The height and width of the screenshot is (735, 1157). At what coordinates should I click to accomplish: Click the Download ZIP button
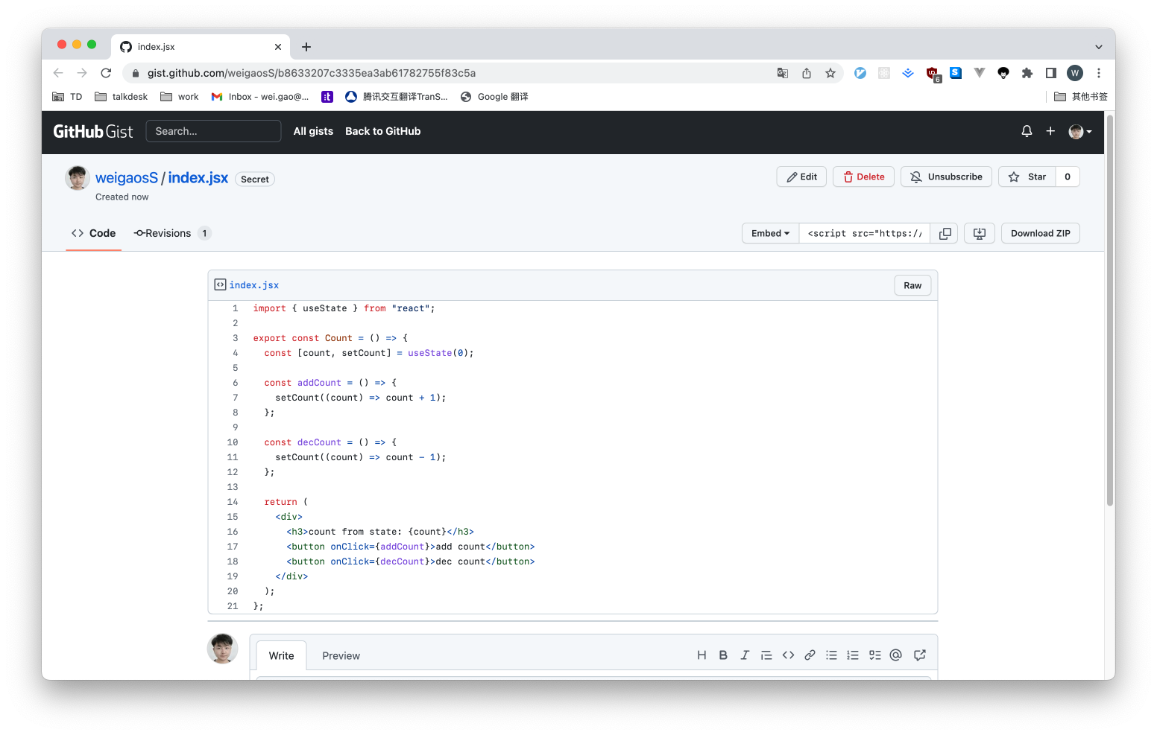pos(1040,233)
